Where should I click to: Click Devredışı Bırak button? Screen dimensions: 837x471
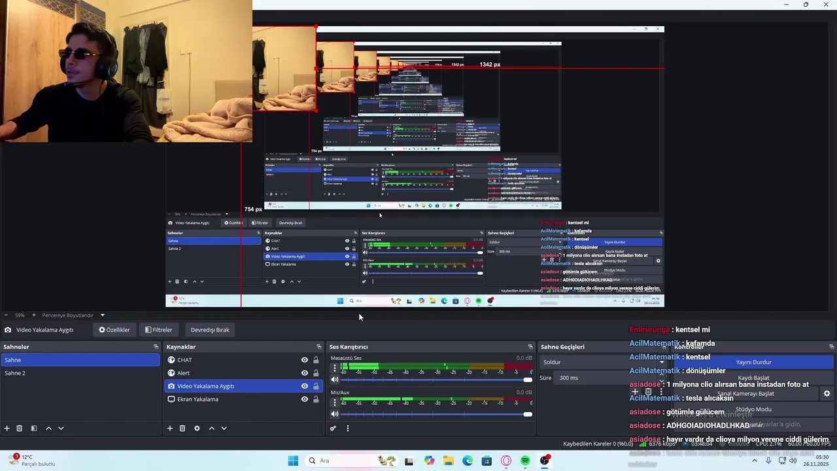tap(210, 330)
